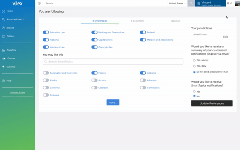
Task: Select the Yes, weekly digest option
Action: pos(194,60)
